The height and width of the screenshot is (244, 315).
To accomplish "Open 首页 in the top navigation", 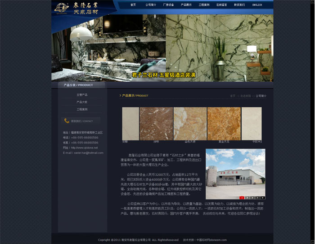I will tap(133, 5).
